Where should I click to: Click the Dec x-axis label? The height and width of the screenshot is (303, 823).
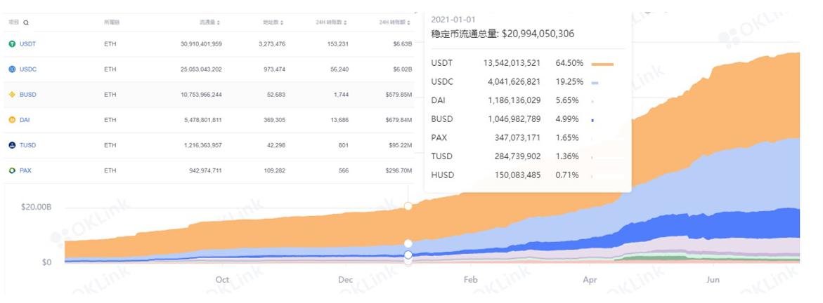click(x=345, y=279)
